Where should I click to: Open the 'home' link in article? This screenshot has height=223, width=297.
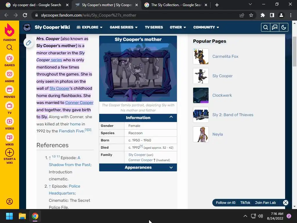(75, 124)
